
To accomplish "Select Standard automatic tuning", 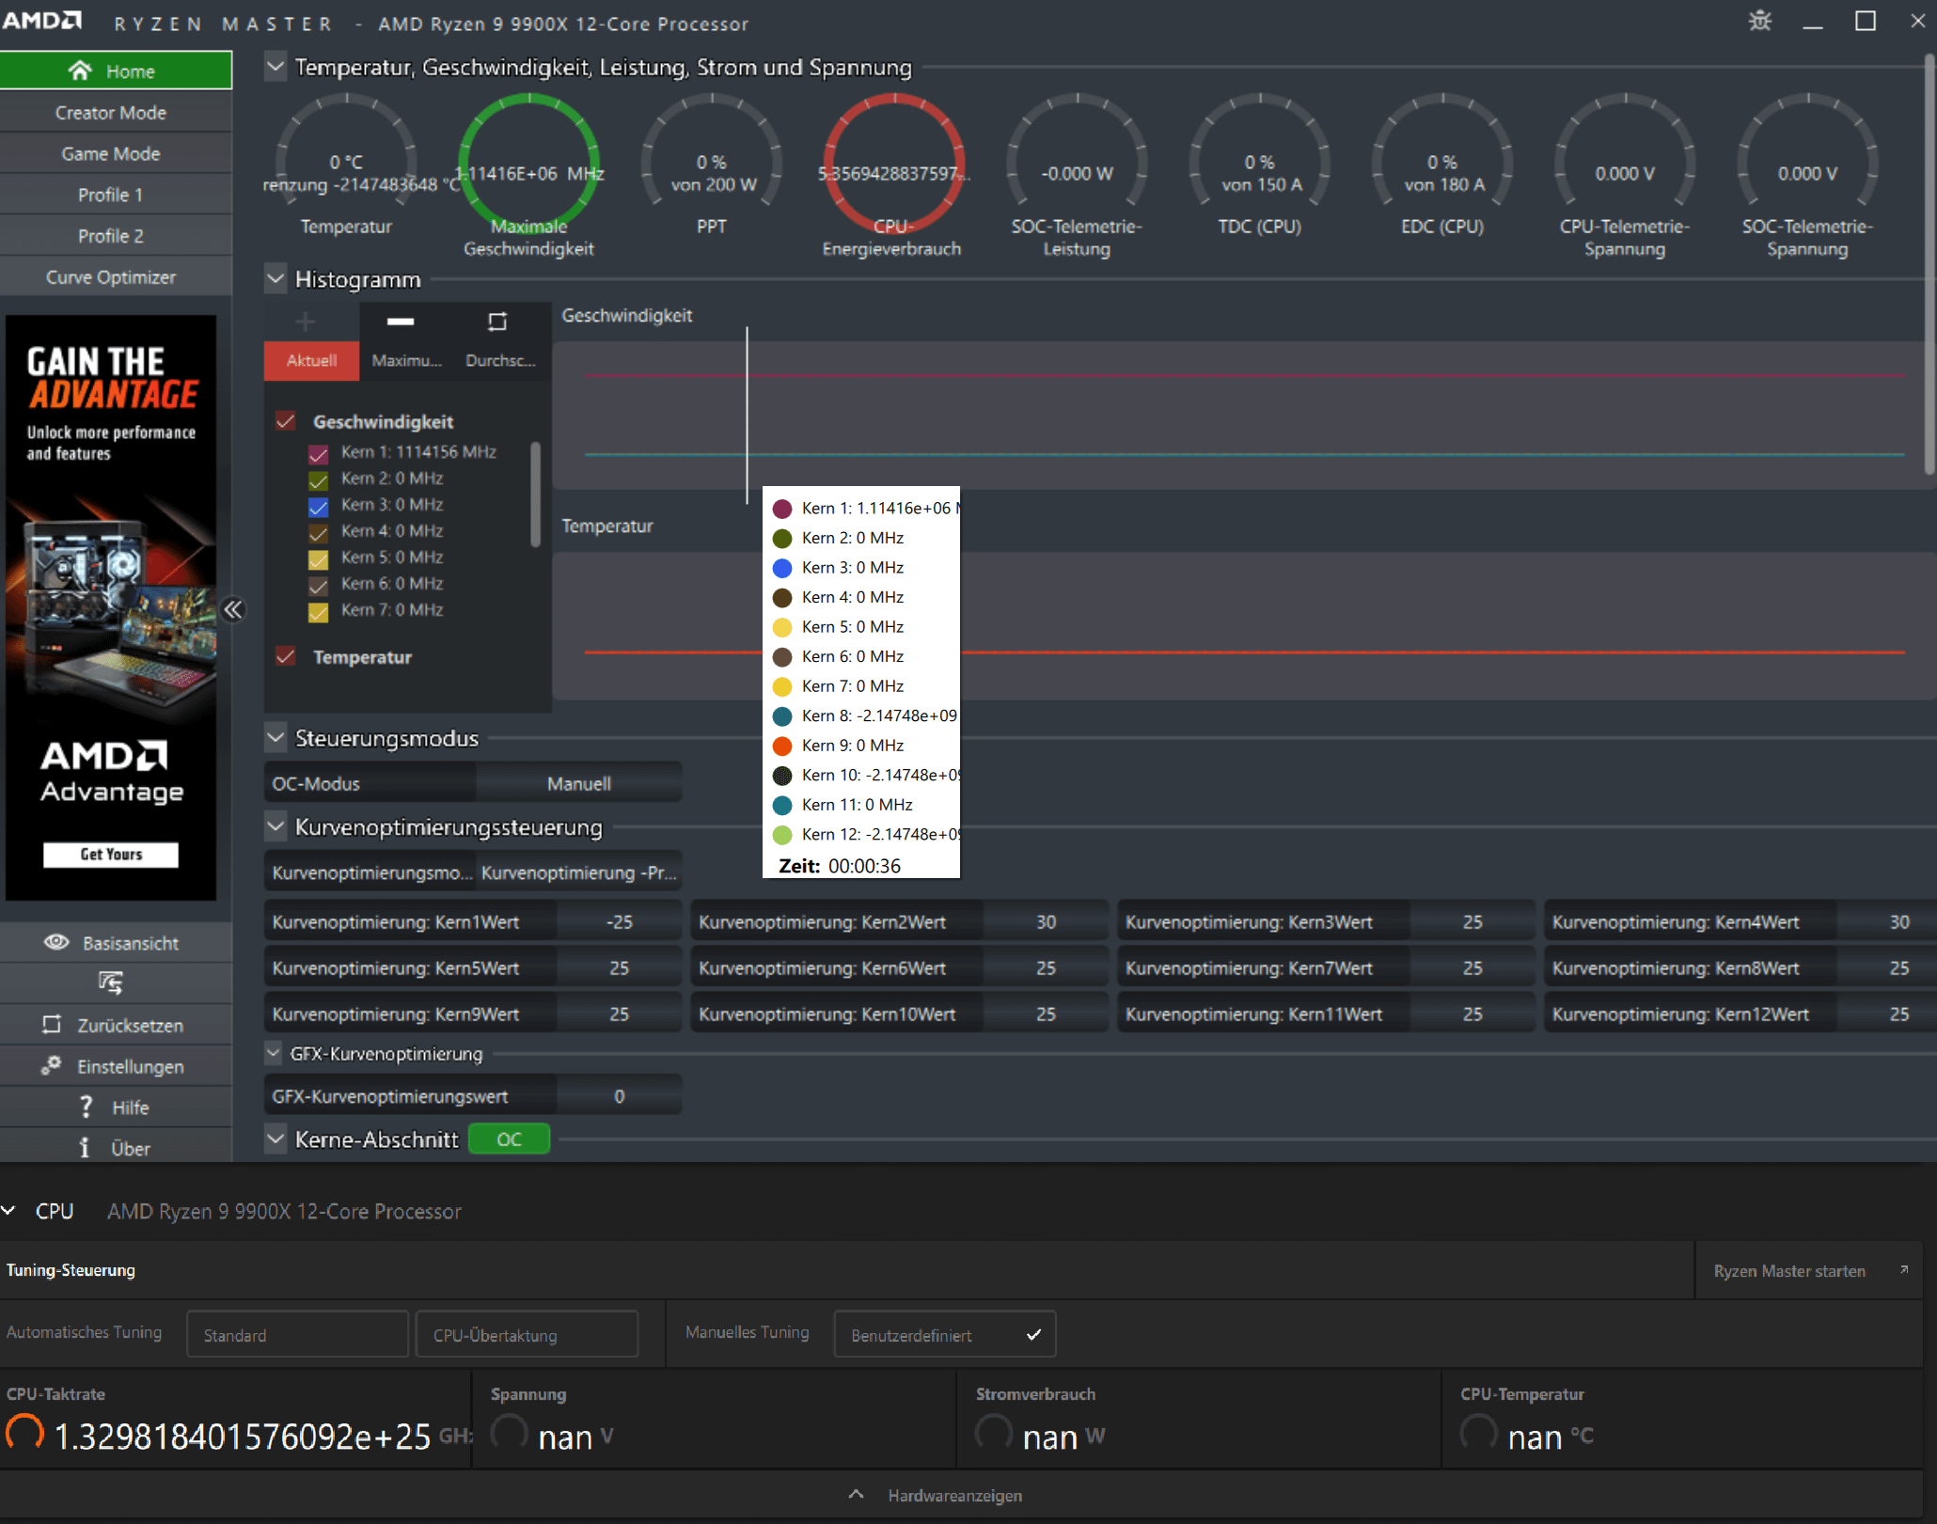I will [297, 1334].
